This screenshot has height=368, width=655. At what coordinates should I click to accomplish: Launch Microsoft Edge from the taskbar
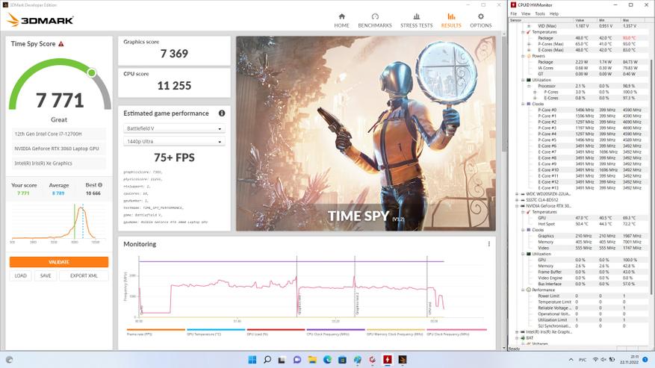pos(327,360)
